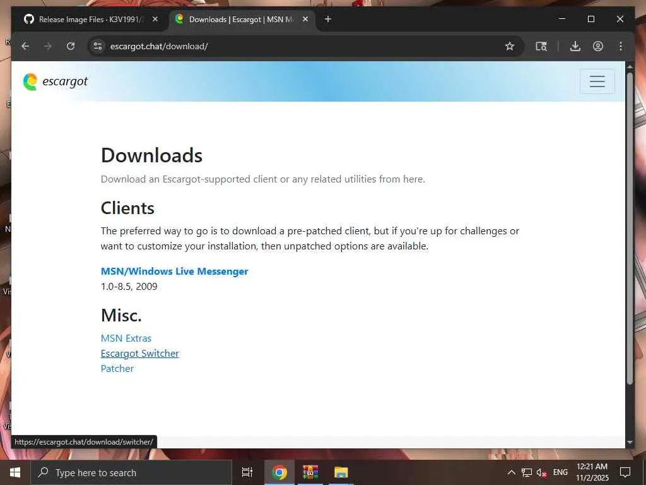The width and height of the screenshot is (646, 485).
Task: Click the muted volume tray icon
Action: (x=541, y=472)
